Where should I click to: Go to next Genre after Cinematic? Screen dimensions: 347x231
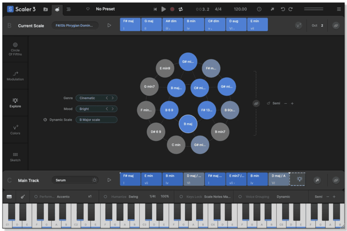[x=113, y=98]
